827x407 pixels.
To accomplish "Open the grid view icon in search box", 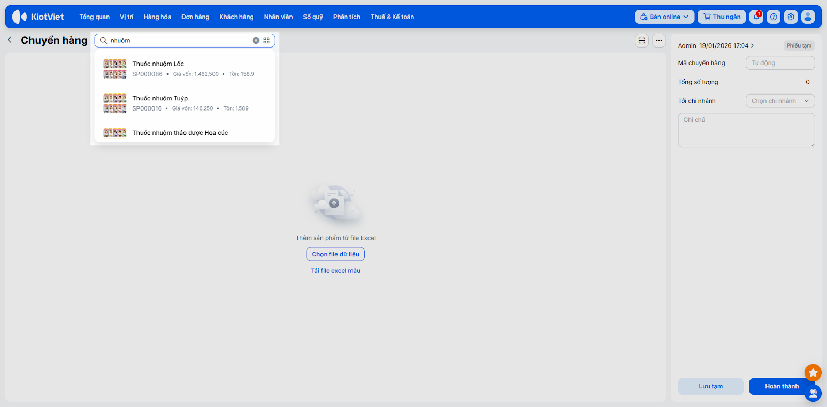I will (267, 40).
